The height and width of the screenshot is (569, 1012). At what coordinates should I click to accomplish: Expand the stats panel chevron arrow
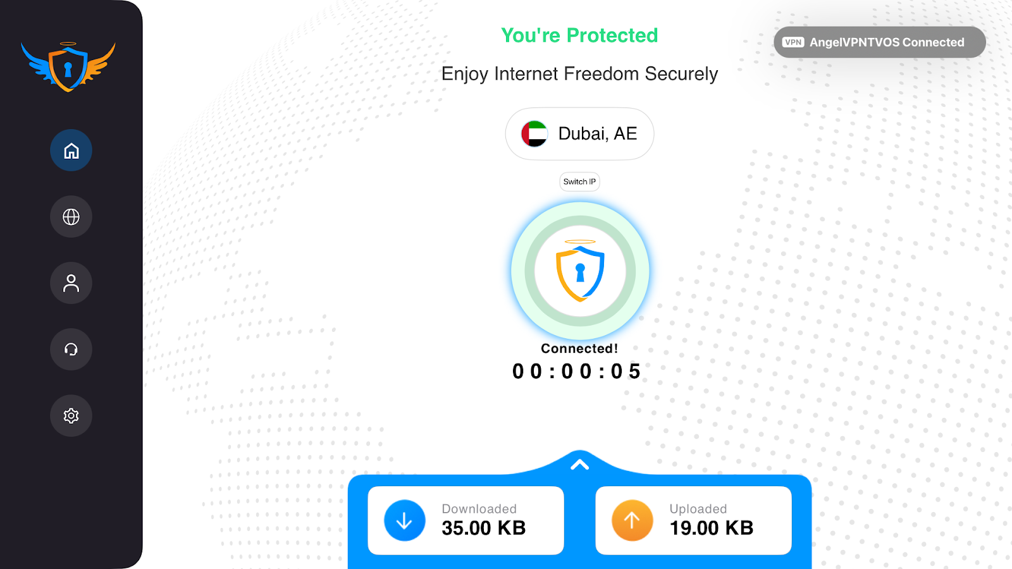click(x=580, y=465)
